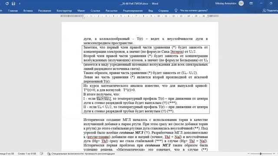
Task: Switch to the Конструктор tab
Action: (x=64, y=10)
